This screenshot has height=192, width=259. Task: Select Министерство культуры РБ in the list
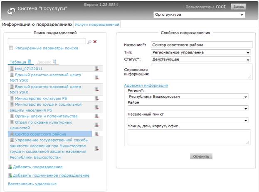coord(41,98)
